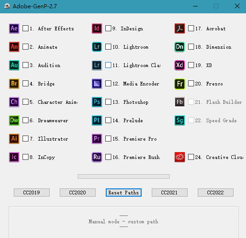
Task: Tick the 2. Animate checkbox
Action: [x=25, y=47]
